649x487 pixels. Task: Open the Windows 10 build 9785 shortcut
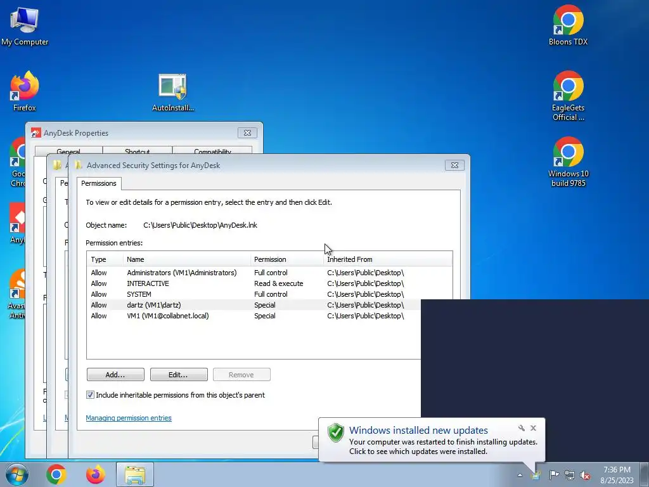(x=568, y=162)
